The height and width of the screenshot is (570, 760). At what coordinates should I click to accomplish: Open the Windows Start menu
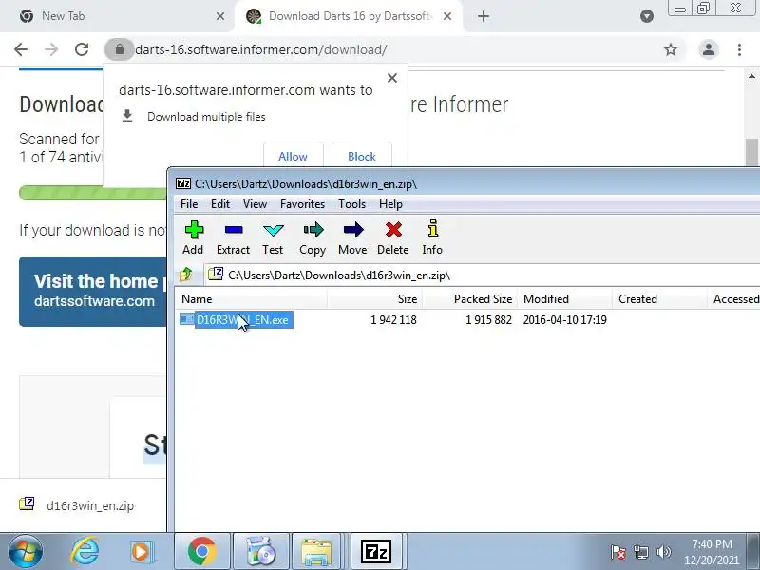[x=26, y=552]
